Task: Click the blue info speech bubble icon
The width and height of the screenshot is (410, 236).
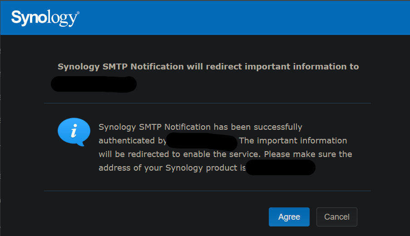Action: pyautogui.click(x=74, y=132)
